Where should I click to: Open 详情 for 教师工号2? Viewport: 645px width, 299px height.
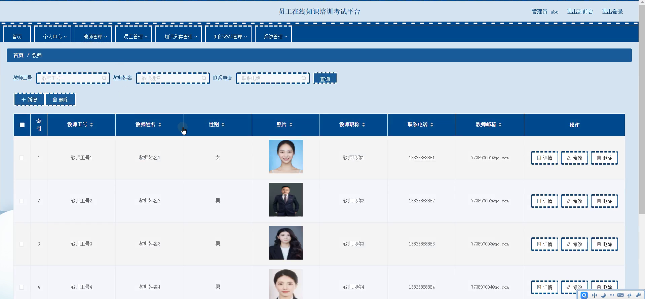click(x=544, y=201)
